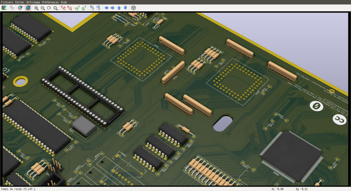
Task: Click the reload board icon
Action: pos(4,8)
